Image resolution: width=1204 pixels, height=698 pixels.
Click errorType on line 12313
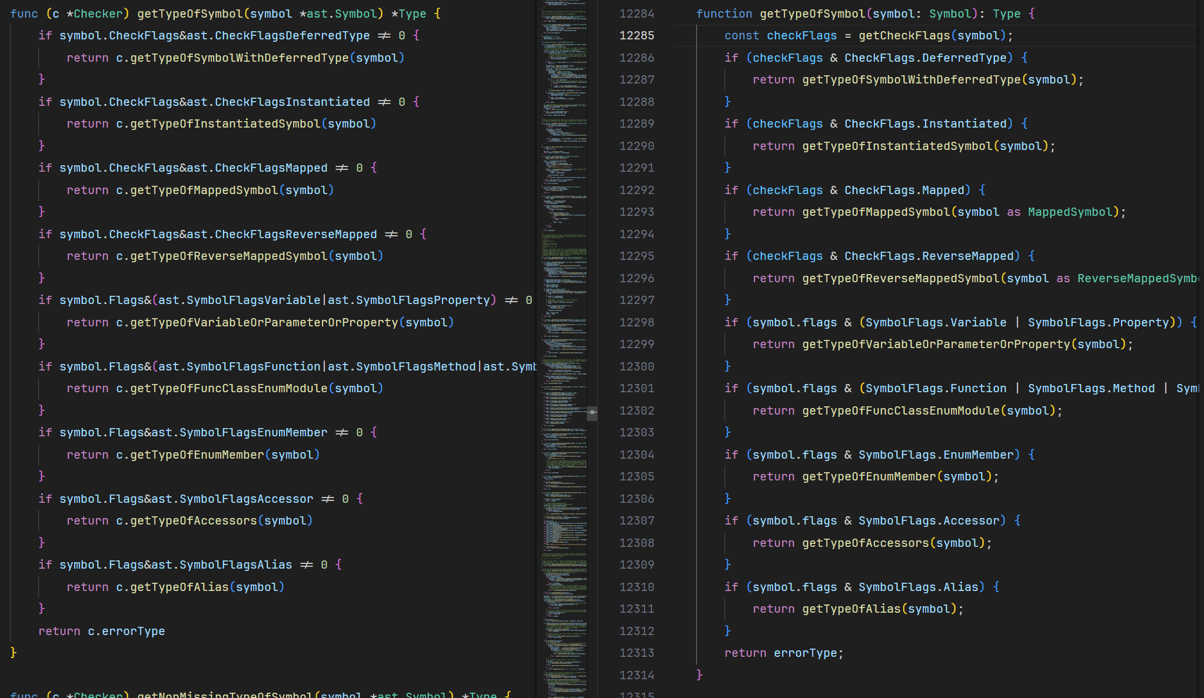[x=806, y=653]
